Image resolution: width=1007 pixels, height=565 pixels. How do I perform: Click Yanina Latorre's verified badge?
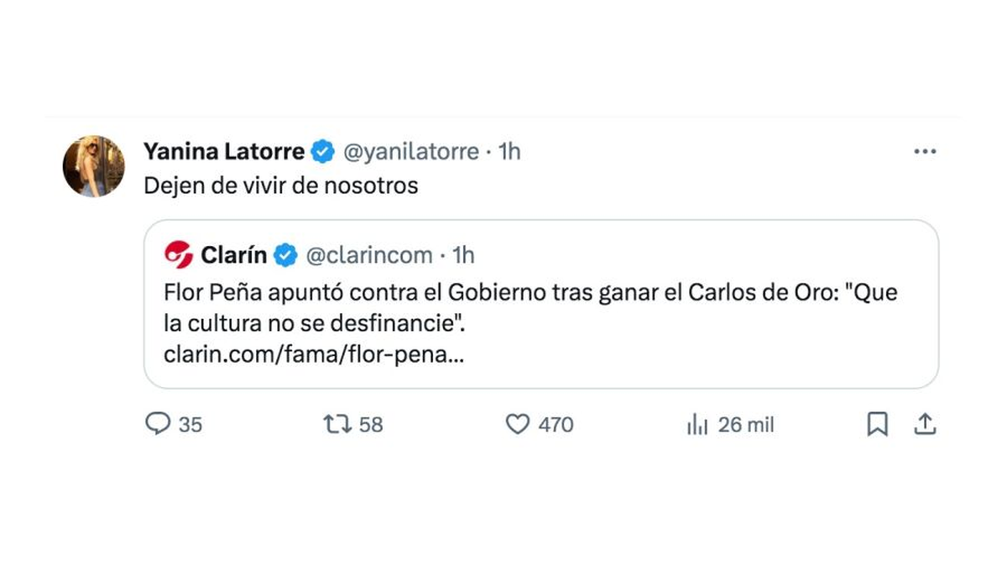pos(322,152)
